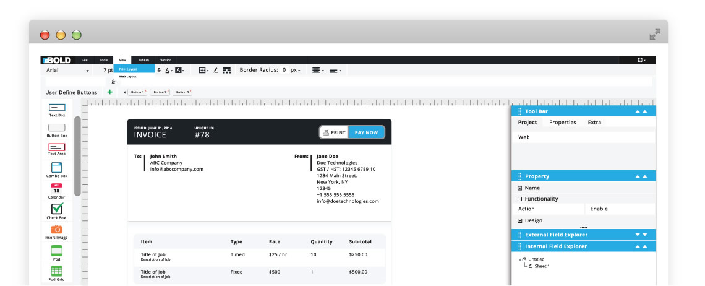Click the Tool Bar panel grip handle
Screen dimensions: 705x286
(519, 111)
